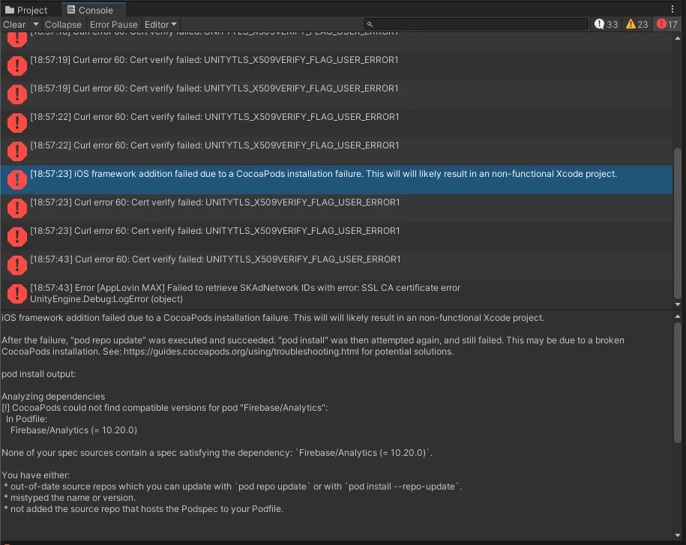Click the console search field

click(x=476, y=24)
